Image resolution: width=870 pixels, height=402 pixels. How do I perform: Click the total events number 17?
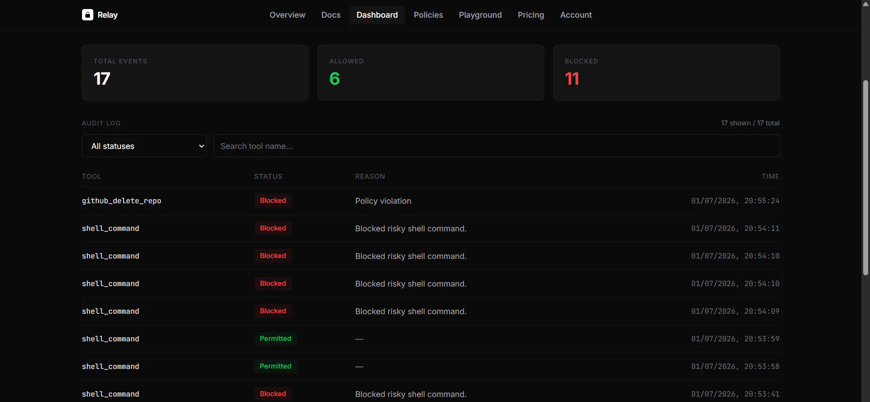click(x=102, y=79)
